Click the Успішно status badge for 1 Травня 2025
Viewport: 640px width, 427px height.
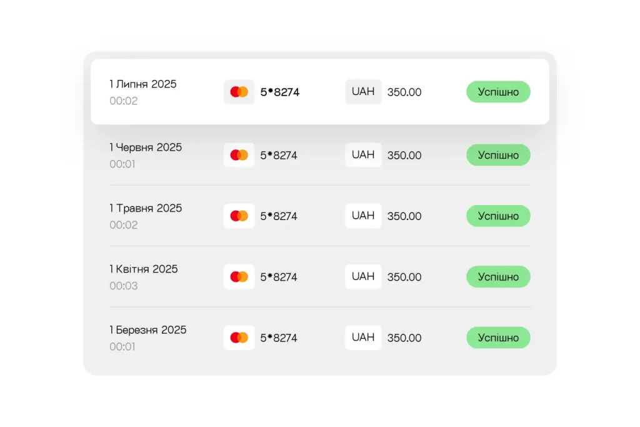pyautogui.click(x=498, y=216)
